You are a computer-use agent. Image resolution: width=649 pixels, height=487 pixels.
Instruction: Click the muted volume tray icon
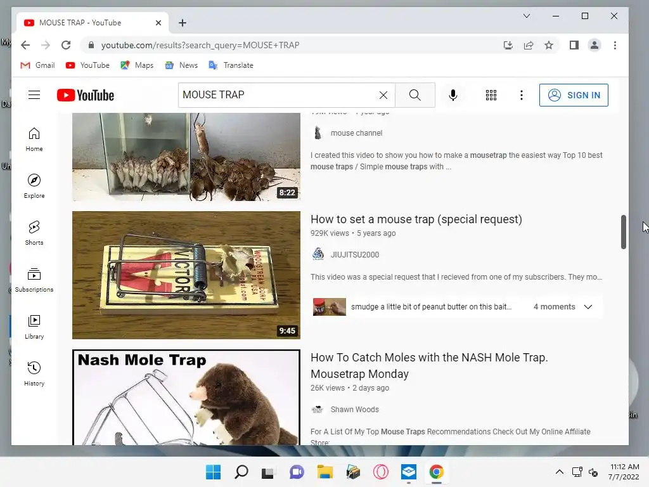tap(593, 472)
